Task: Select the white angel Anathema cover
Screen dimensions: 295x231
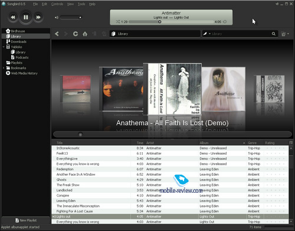Action: (224, 89)
